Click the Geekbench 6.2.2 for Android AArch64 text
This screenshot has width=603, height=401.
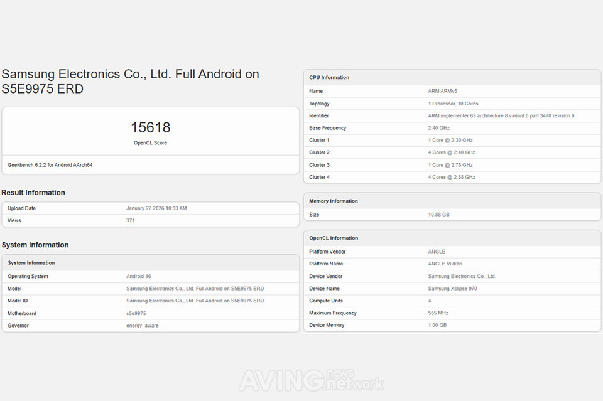pos(50,165)
